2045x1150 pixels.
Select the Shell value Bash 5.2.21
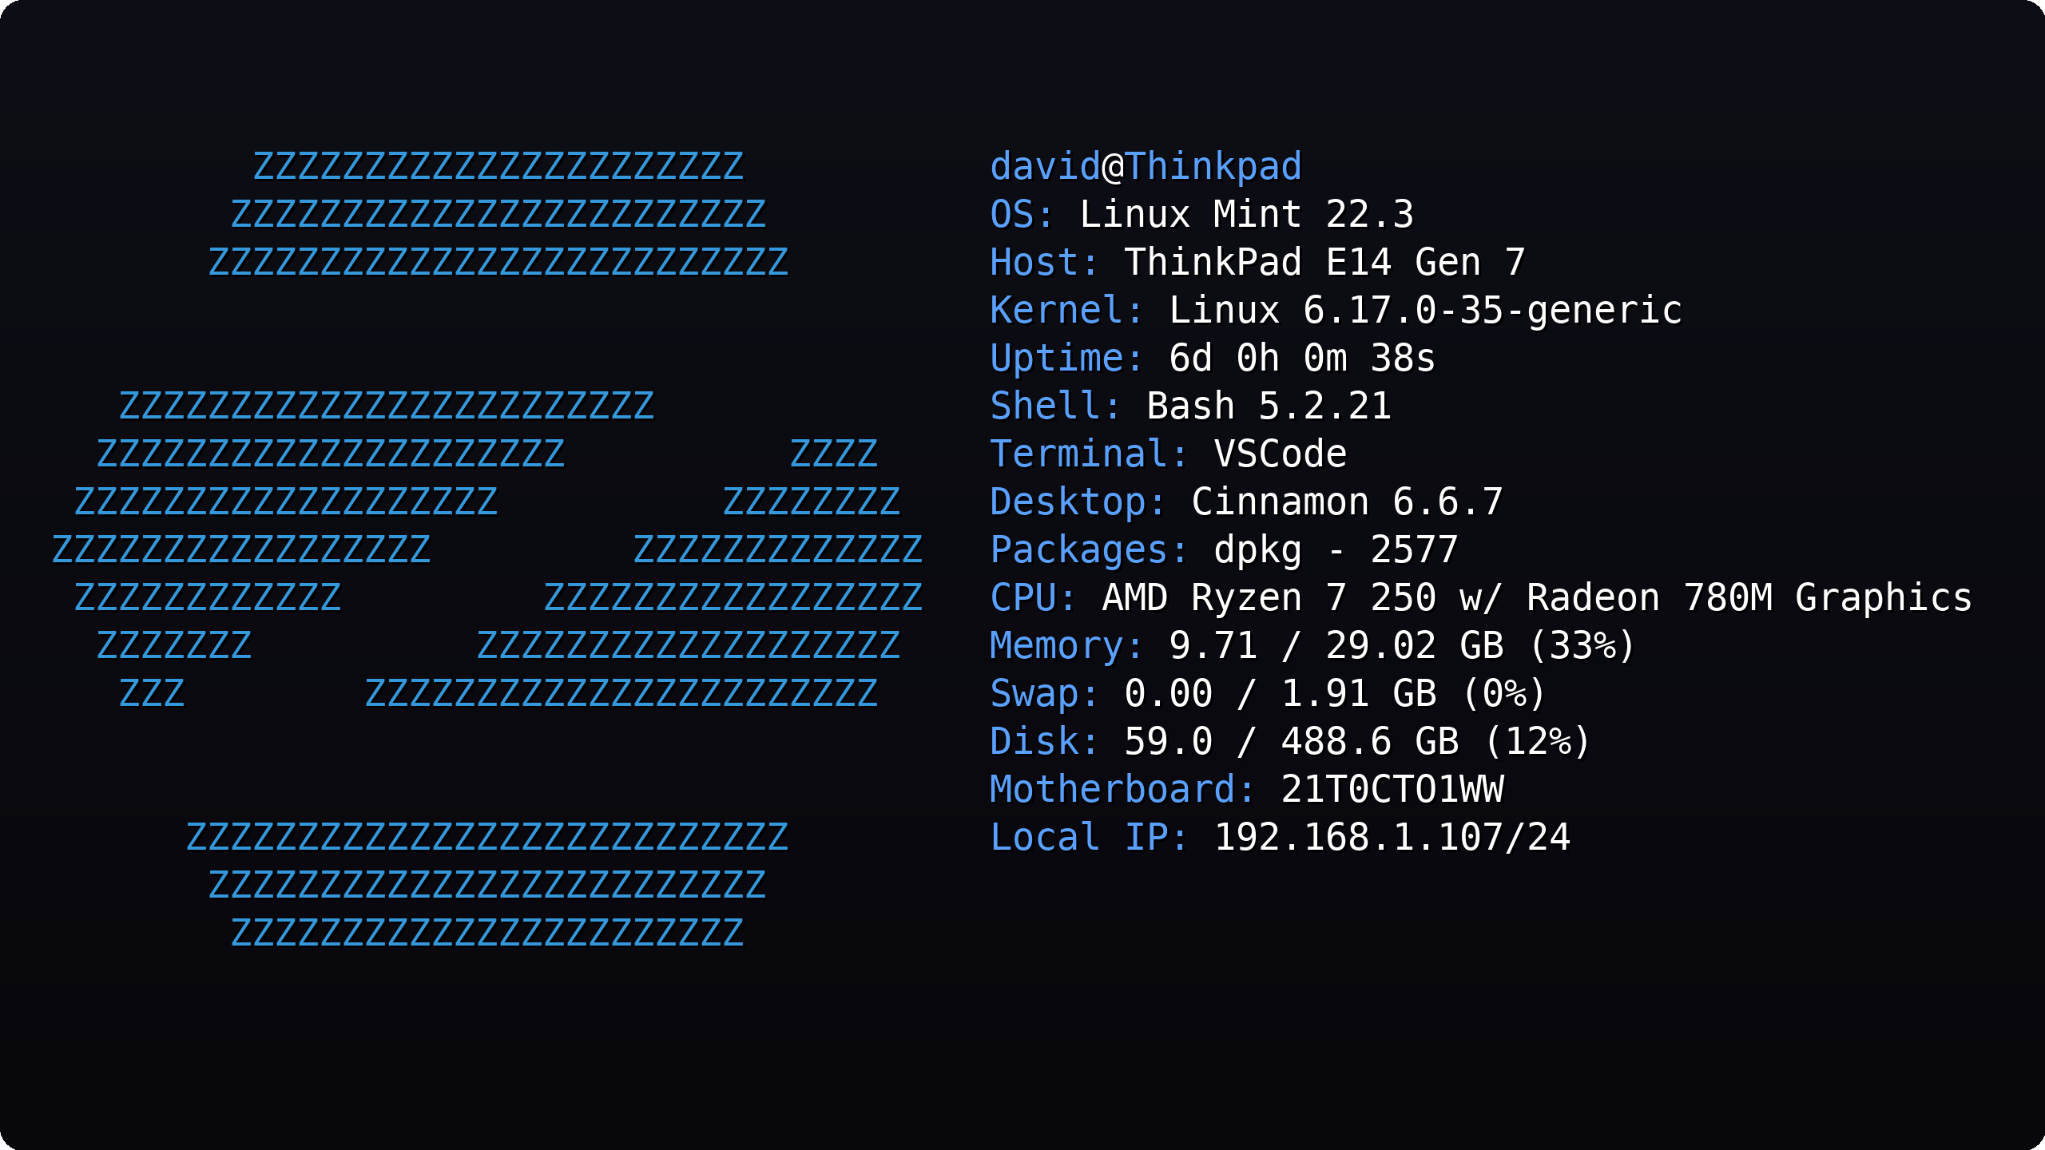coord(1269,406)
